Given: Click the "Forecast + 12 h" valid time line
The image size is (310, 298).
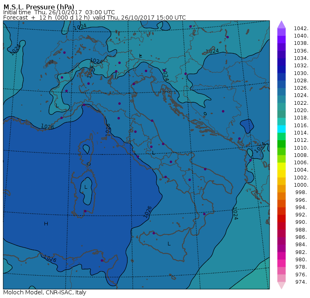Looking at the screenshot, I should (95, 18).
